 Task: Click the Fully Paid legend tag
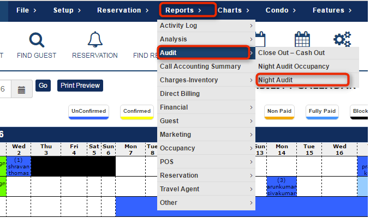coord(322,112)
